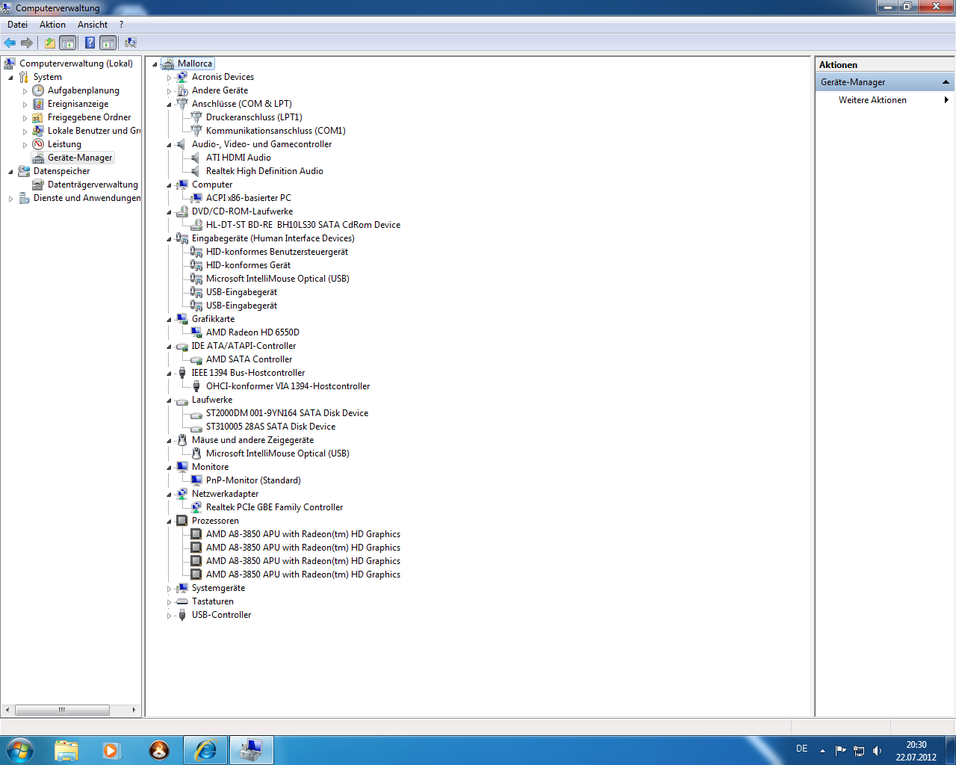Click the scan for hardware changes icon
Screen dimensions: 956x765
(131, 43)
